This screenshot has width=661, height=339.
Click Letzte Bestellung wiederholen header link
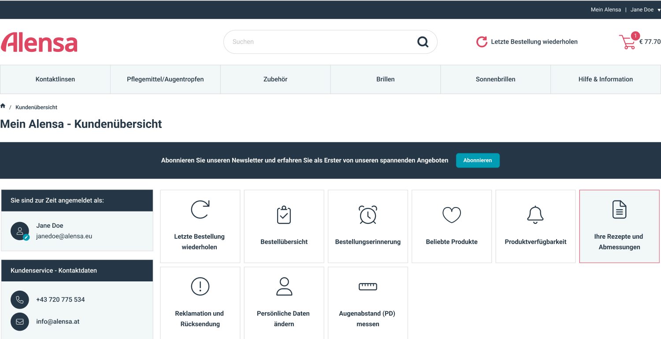527,42
